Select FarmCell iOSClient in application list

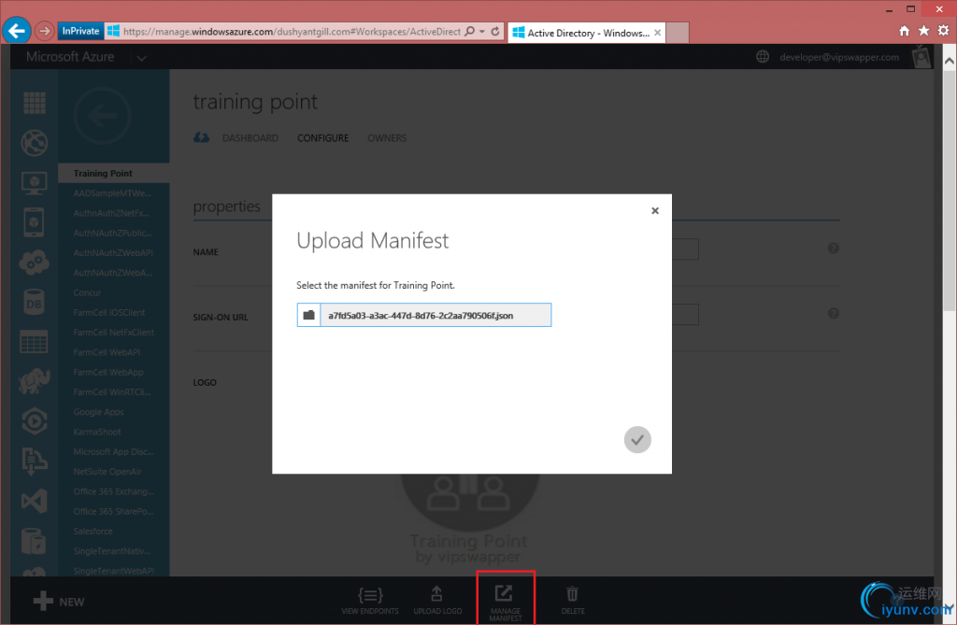[x=109, y=312]
